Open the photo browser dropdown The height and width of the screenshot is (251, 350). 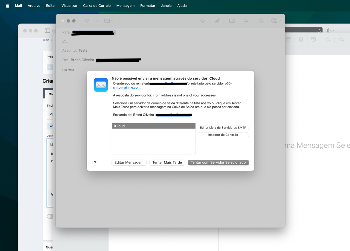coord(276,21)
